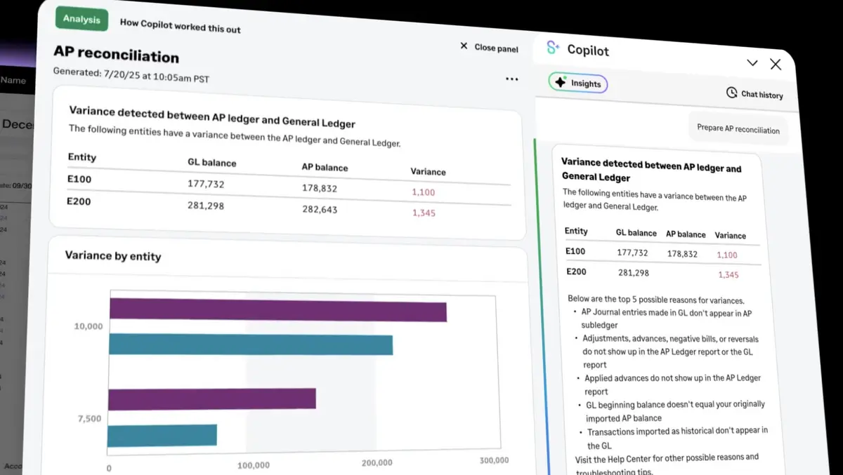Click the Analysis badge icon

point(81,19)
